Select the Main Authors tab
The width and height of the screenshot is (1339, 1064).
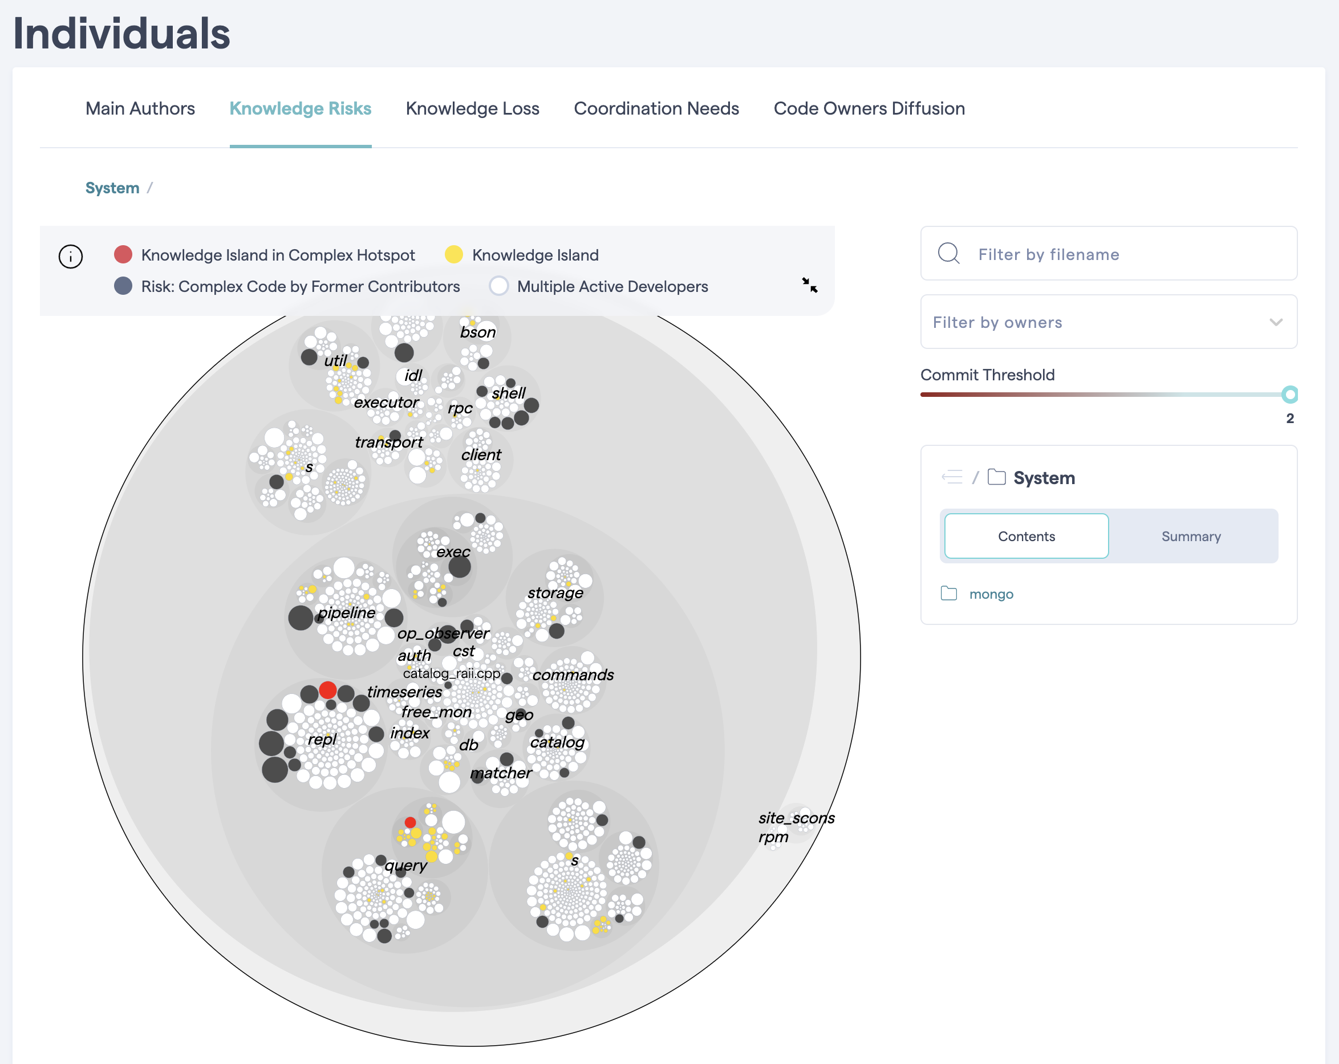[140, 108]
